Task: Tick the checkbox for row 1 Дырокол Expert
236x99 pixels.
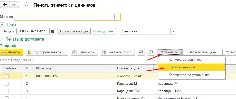Action: click(x=6, y=76)
